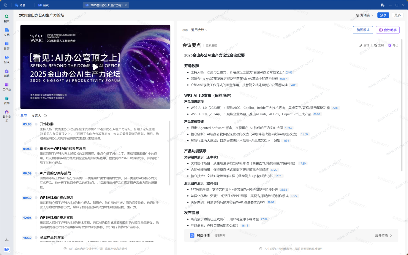
Task: Click chapter title WPSAI3.0的核心理念
Action: coord(56,198)
